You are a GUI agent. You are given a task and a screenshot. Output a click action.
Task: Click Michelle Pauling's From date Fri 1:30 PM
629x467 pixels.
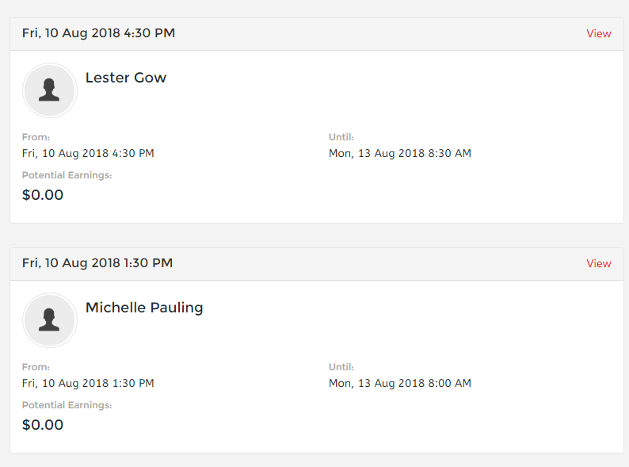pyautogui.click(x=88, y=384)
